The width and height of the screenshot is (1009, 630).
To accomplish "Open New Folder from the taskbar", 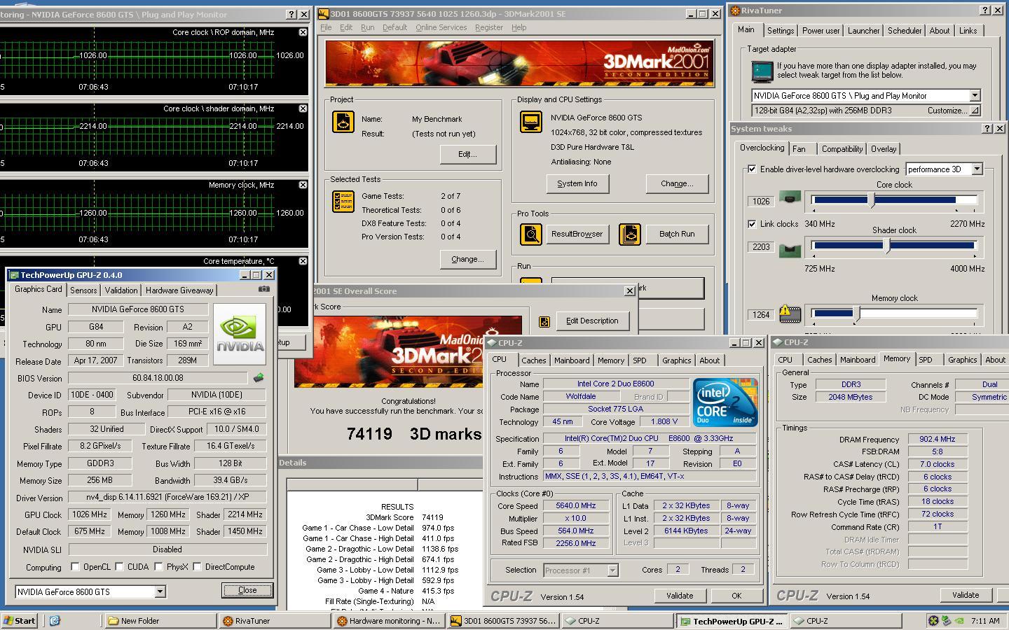I will (x=160, y=621).
